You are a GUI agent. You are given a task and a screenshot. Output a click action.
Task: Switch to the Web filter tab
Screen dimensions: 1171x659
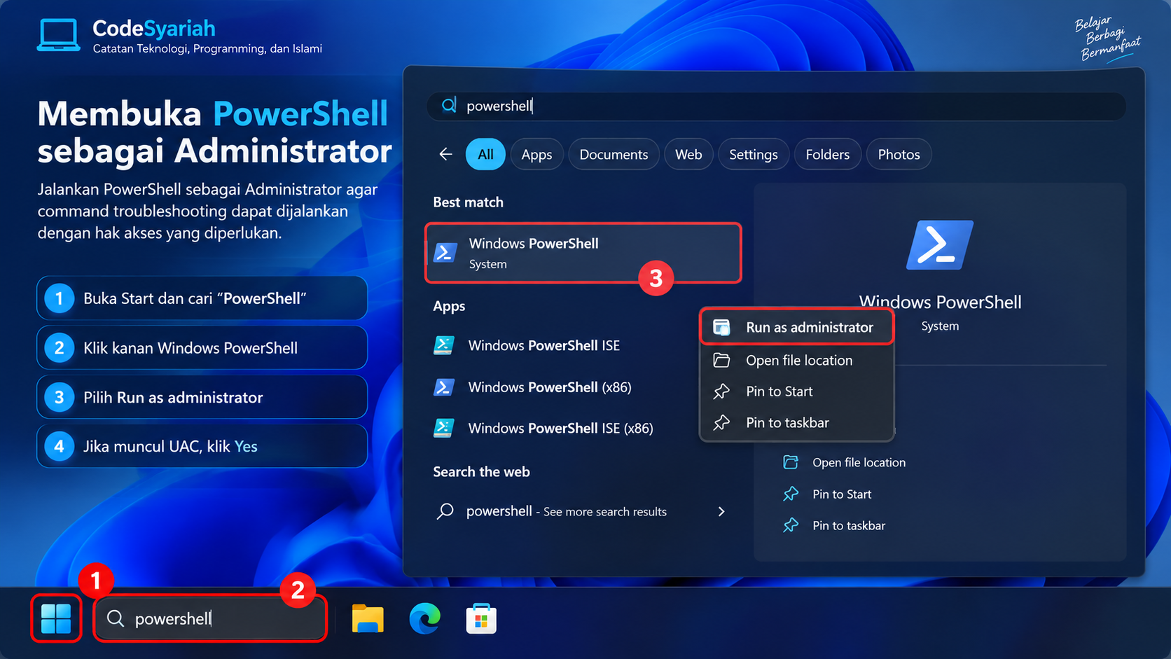688,154
